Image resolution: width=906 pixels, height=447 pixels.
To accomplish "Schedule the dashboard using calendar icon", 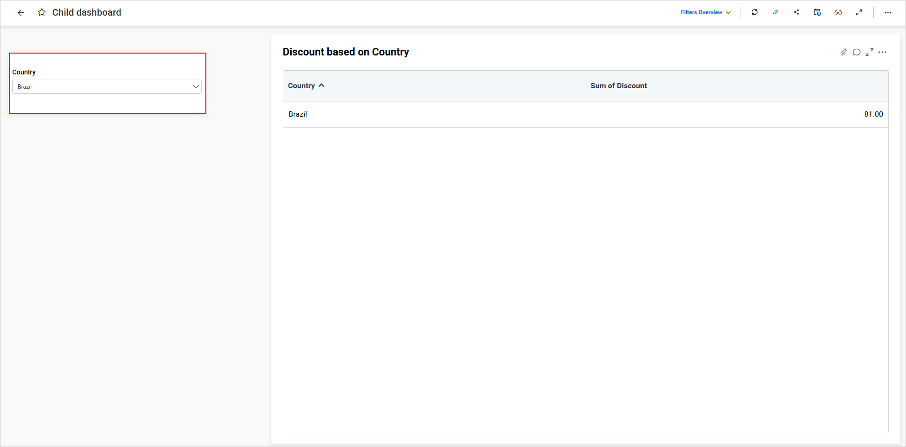I will [817, 12].
